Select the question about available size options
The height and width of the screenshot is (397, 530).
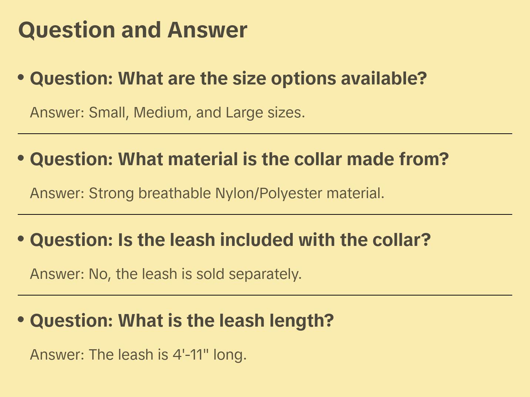pos(228,79)
